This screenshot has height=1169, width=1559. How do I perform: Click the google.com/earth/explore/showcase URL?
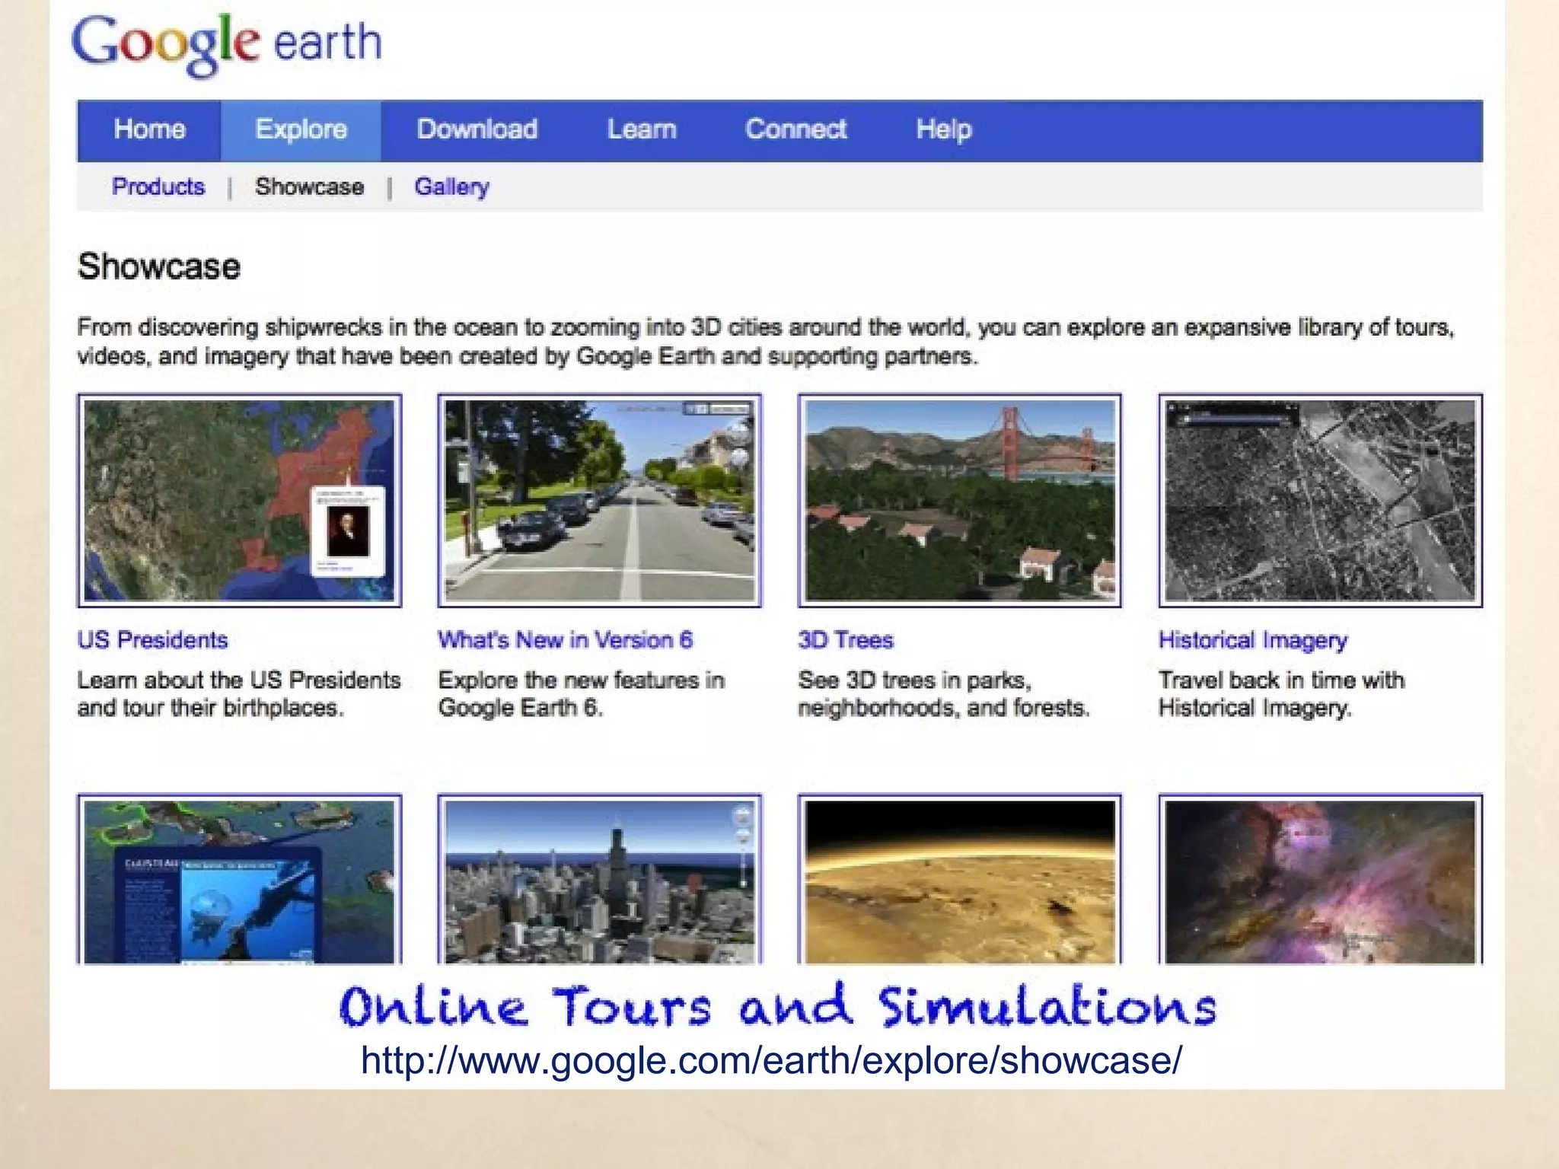click(771, 1060)
